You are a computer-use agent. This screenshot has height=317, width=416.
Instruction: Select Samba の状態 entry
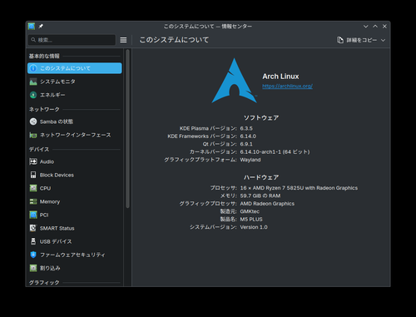click(x=75, y=121)
